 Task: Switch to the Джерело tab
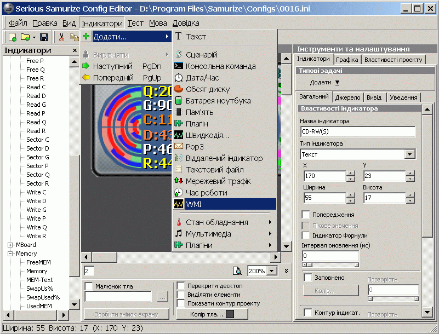pos(347,97)
